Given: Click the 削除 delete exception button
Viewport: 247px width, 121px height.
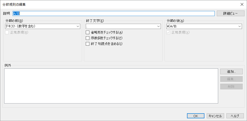Looking at the screenshot, I should click(231, 87).
